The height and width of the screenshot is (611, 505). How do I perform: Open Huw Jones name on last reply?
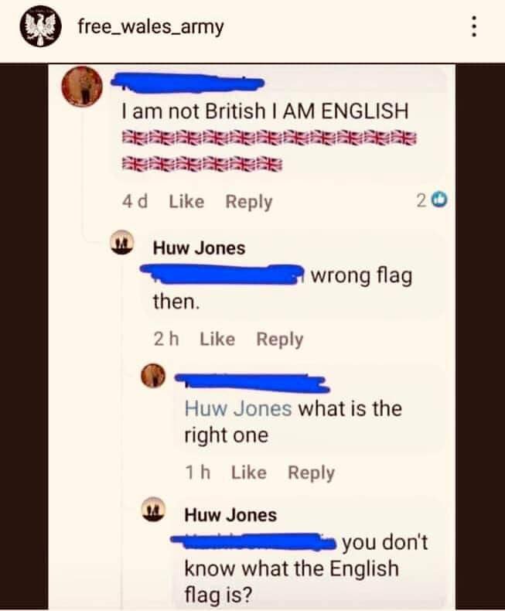pos(230,515)
